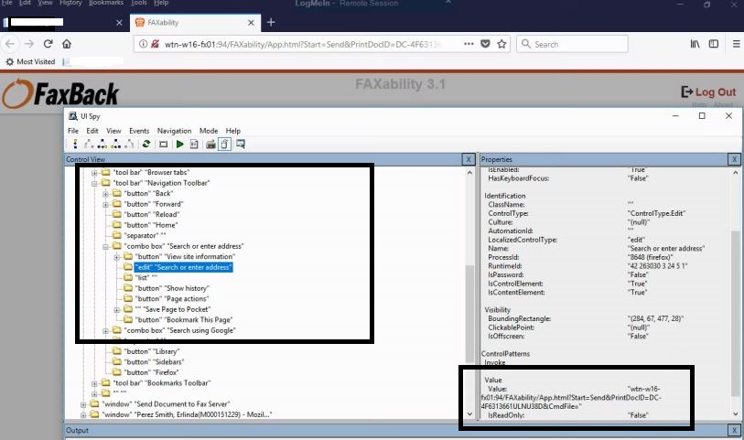The image size is (744, 440).
Task: Go back with Firefox back arrow
Action: [x=10, y=44]
